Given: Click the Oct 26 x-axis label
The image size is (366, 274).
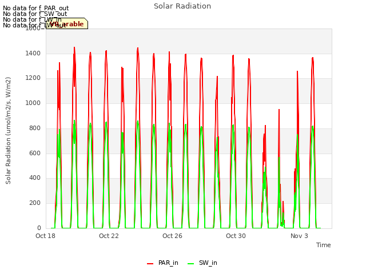Looking at the screenshot, I should (172, 236).
